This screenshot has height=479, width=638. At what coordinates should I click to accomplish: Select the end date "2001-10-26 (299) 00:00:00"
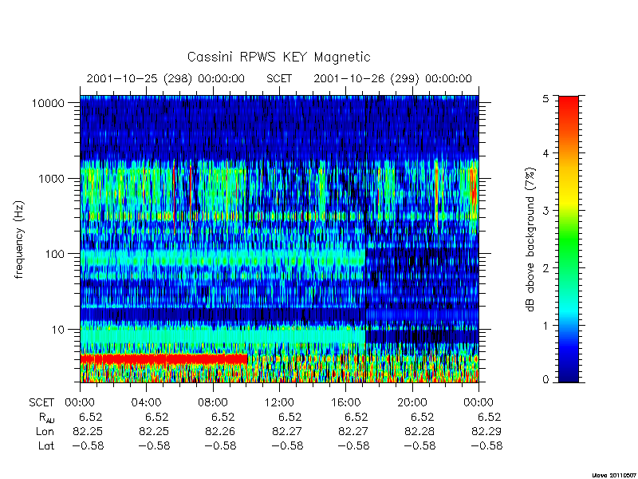392,78
